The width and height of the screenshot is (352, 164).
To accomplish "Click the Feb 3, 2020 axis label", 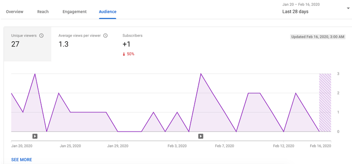I will pyautogui.click(x=177, y=146).
